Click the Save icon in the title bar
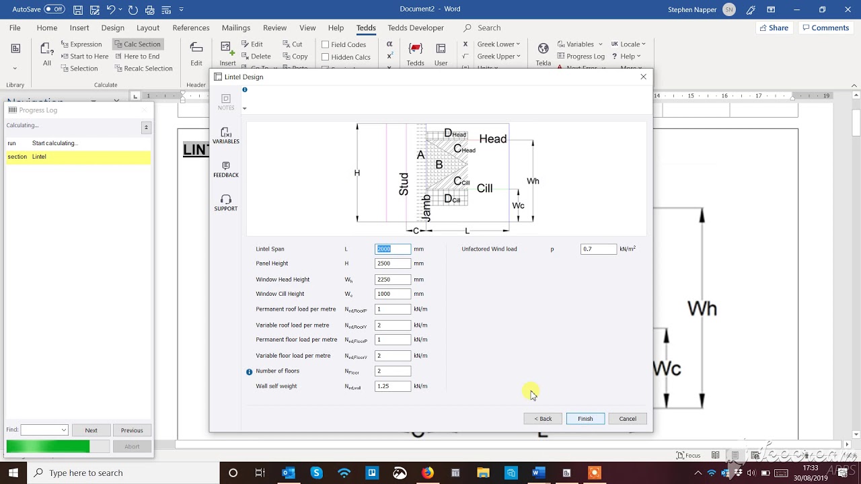Screen dimensions: 861x484 (79, 9)
